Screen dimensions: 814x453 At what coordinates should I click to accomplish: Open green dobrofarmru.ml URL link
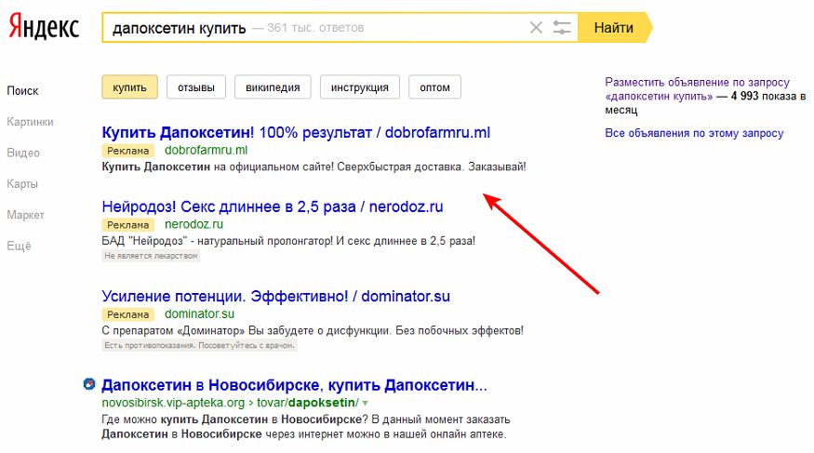[x=207, y=151]
